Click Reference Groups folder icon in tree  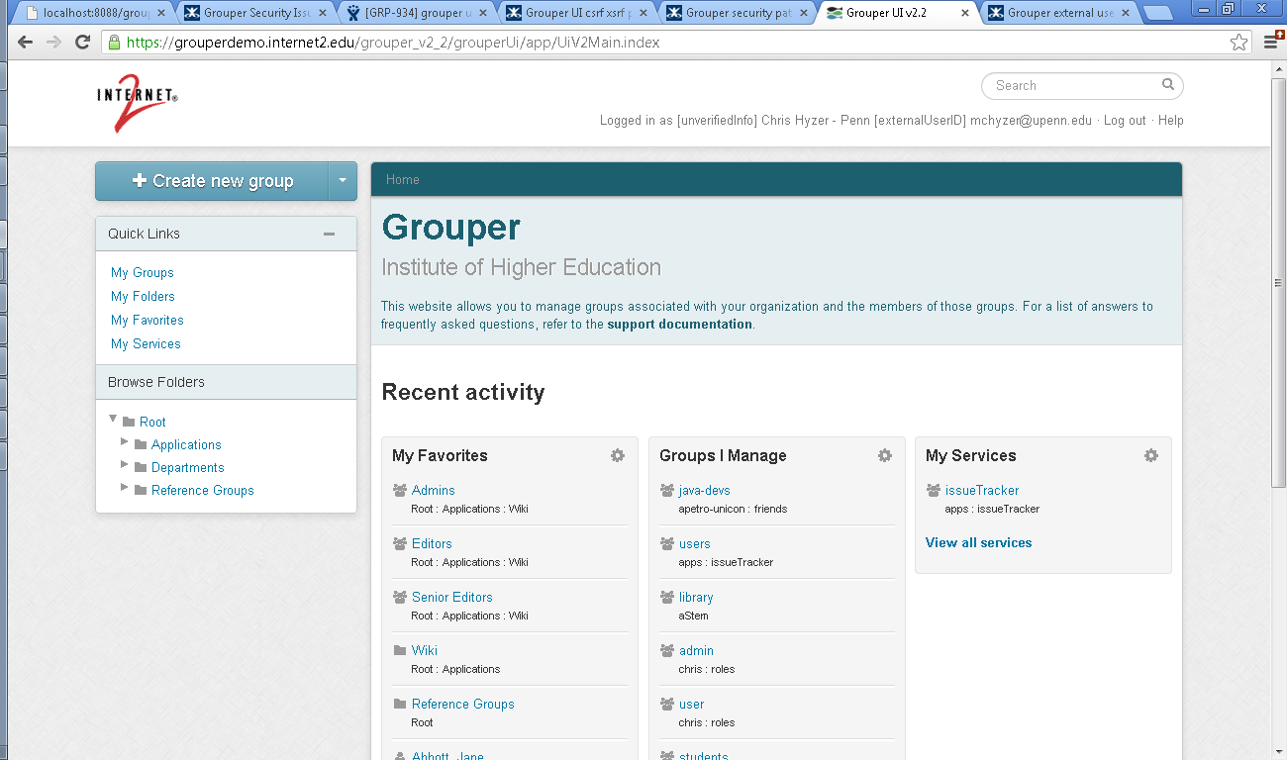(141, 490)
